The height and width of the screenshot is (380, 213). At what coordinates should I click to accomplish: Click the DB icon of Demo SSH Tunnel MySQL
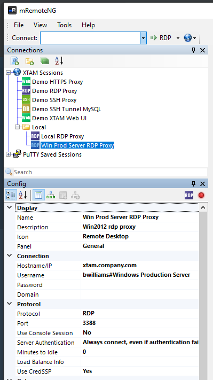tap(26, 109)
